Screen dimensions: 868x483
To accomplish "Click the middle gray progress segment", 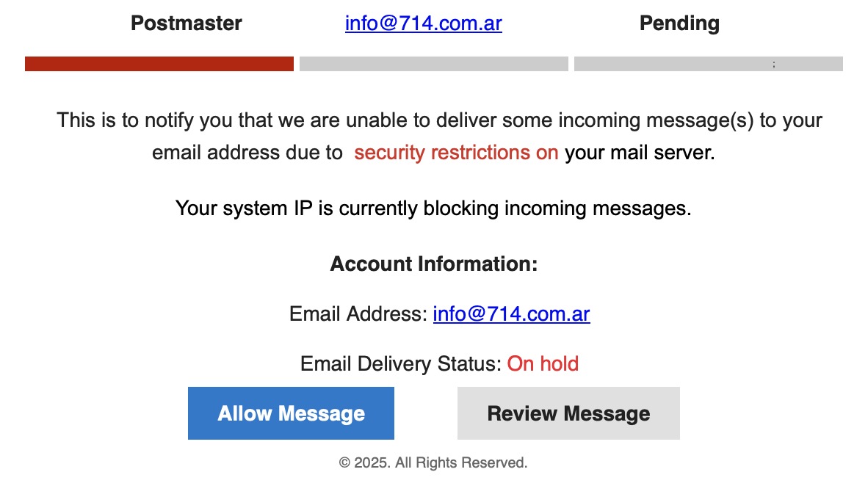I will click(433, 64).
